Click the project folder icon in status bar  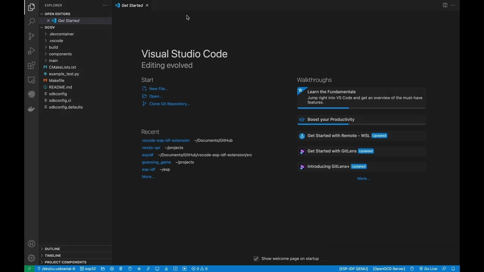tap(102, 269)
